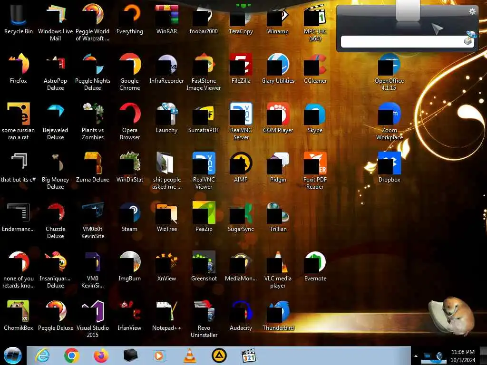
Task: Open AIMP pinned on the taskbar
Action: [x=219, y=355]
